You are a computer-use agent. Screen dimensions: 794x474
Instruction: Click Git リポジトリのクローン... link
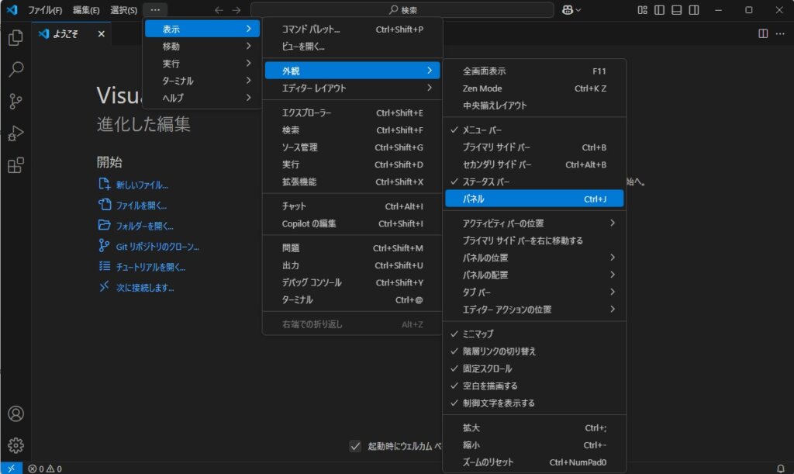pos(157,247)
